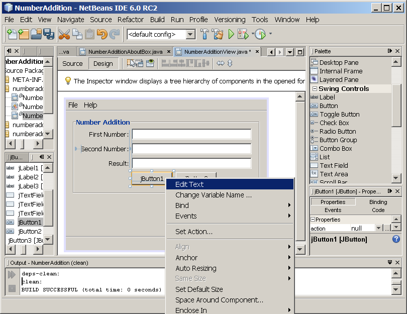Open the default config dropdown
407x314 pixels.
coord(191,34)
